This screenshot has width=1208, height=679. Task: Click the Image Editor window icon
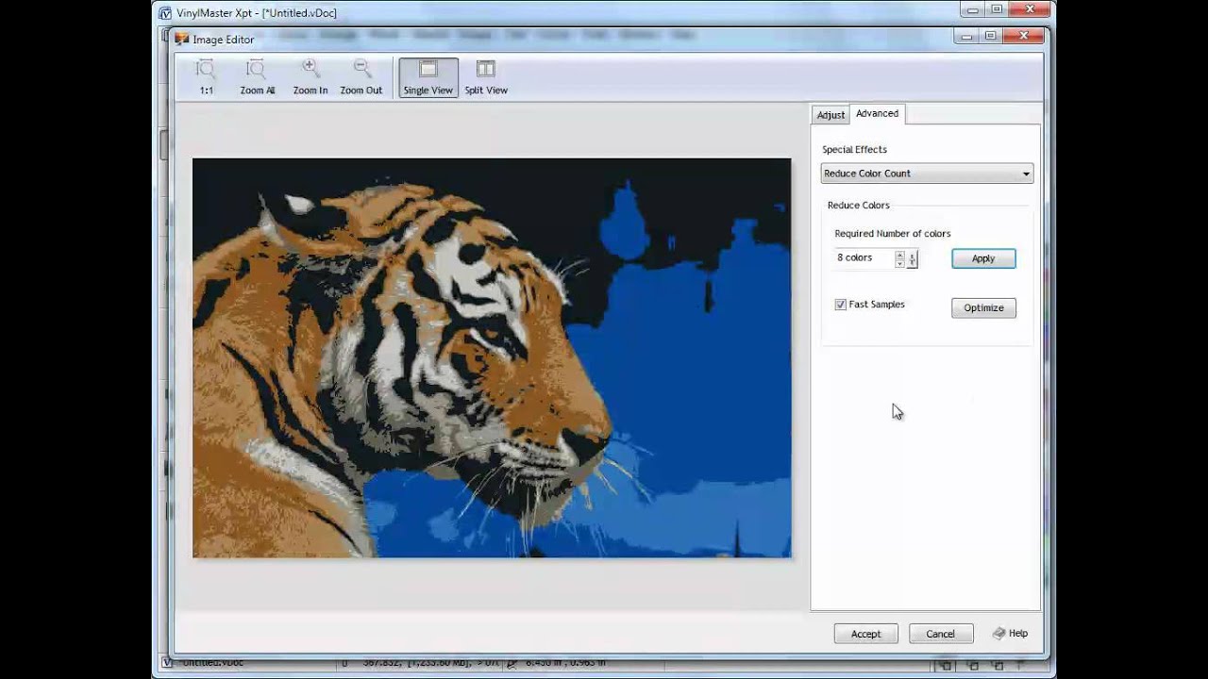(182, 40)
